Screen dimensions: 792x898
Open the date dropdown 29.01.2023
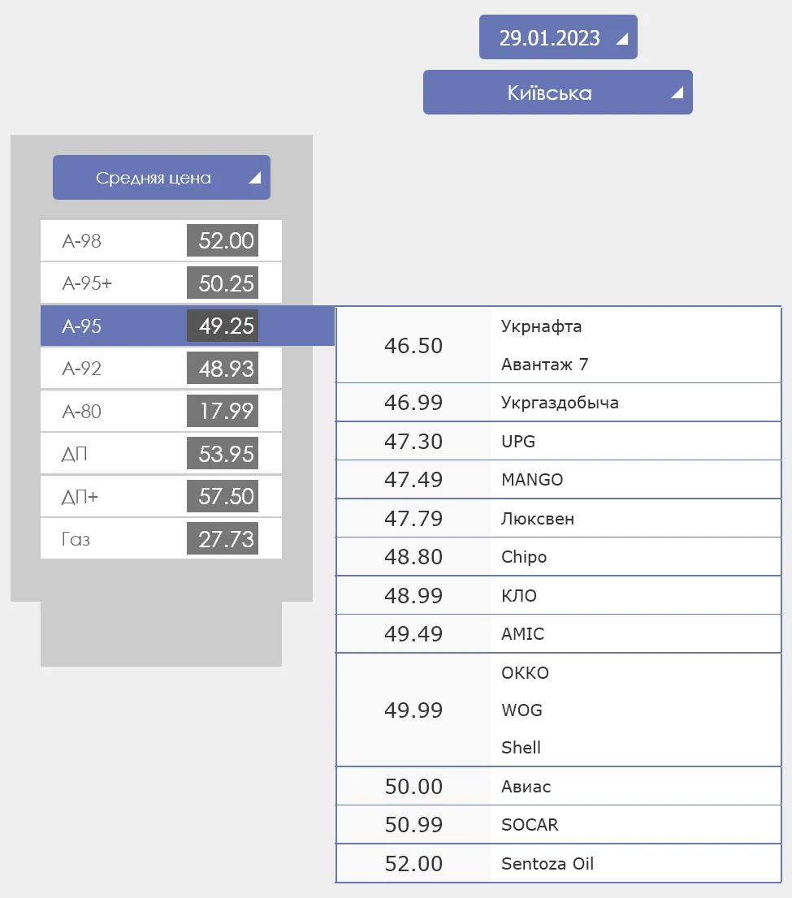click(557, 37)
